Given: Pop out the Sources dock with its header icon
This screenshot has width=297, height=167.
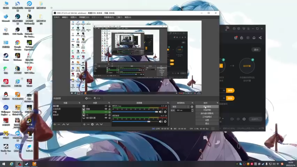Looking at the screenshot, I should coord(109,103).
